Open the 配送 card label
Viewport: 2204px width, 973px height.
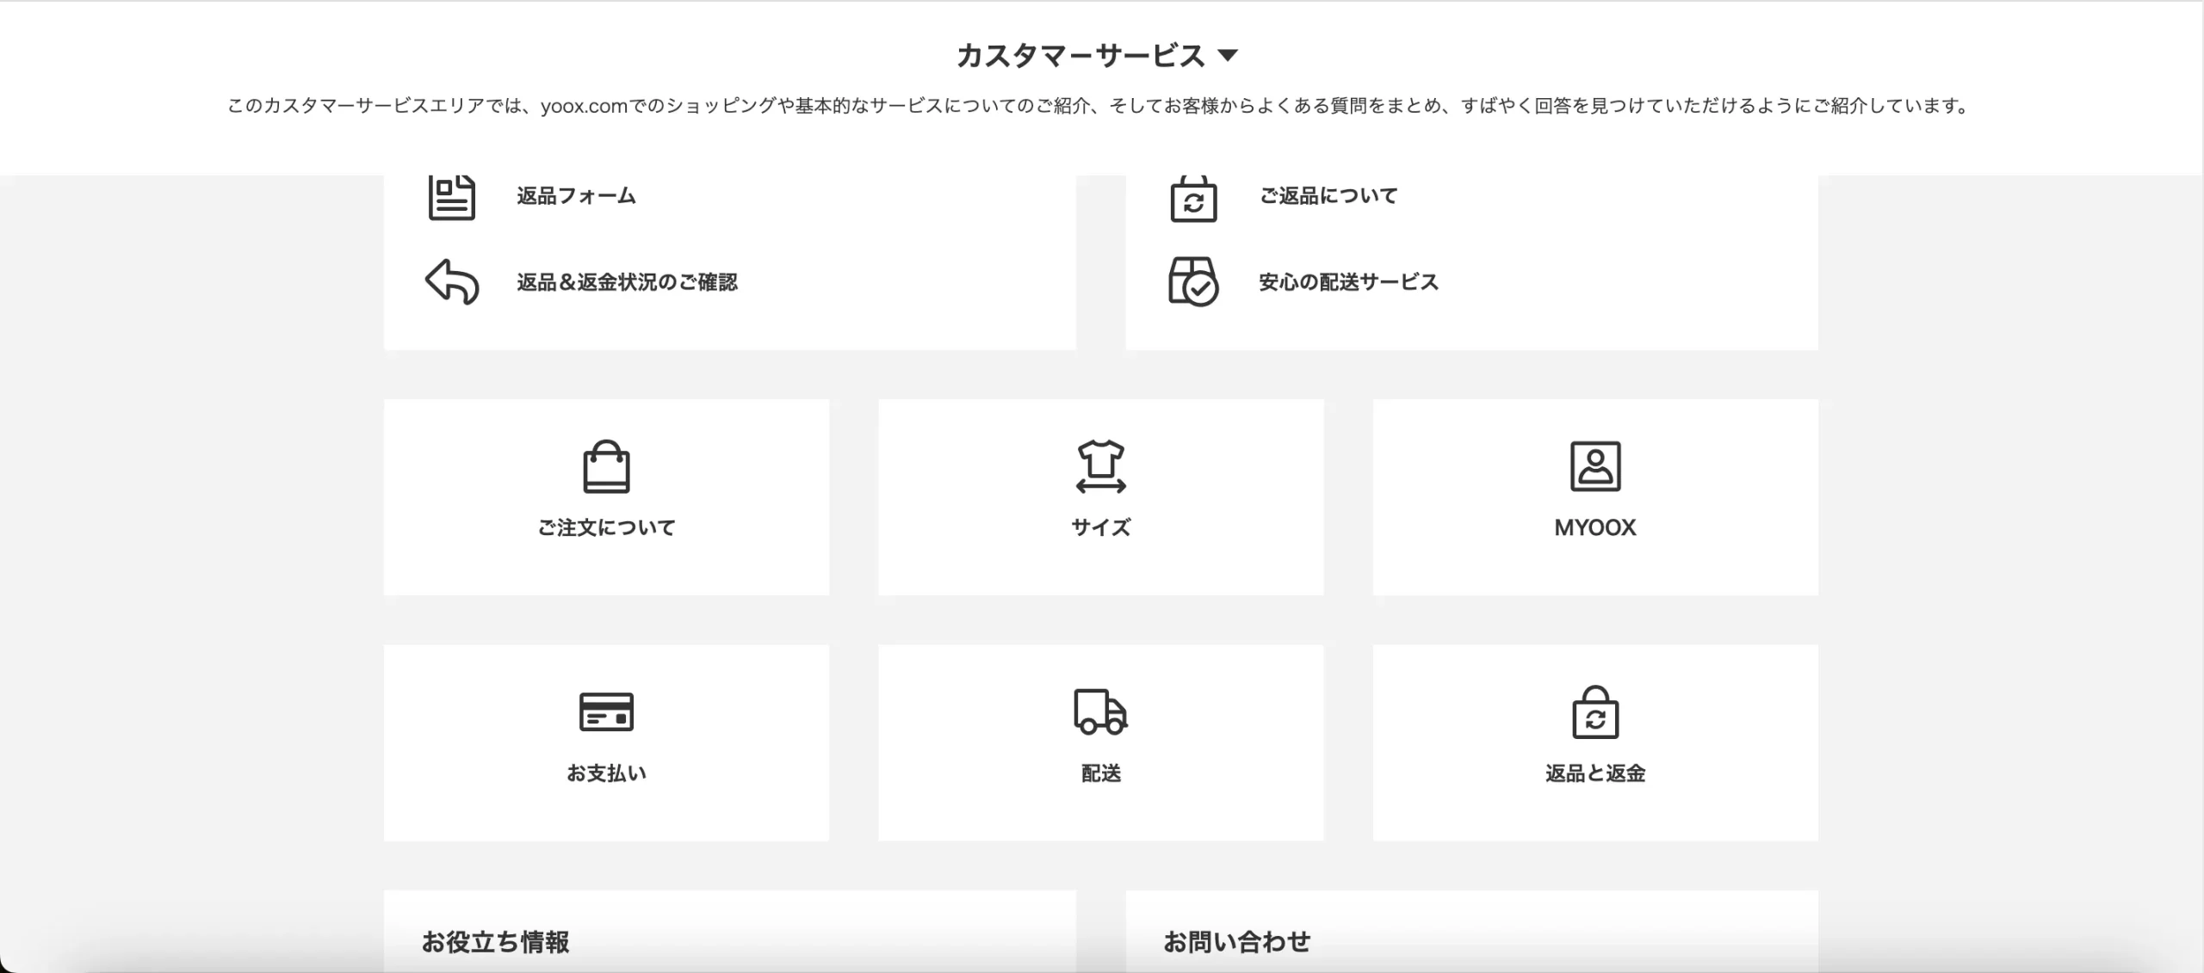(1101, 773)
